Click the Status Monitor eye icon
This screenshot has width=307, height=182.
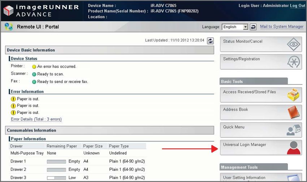point(294,44)
